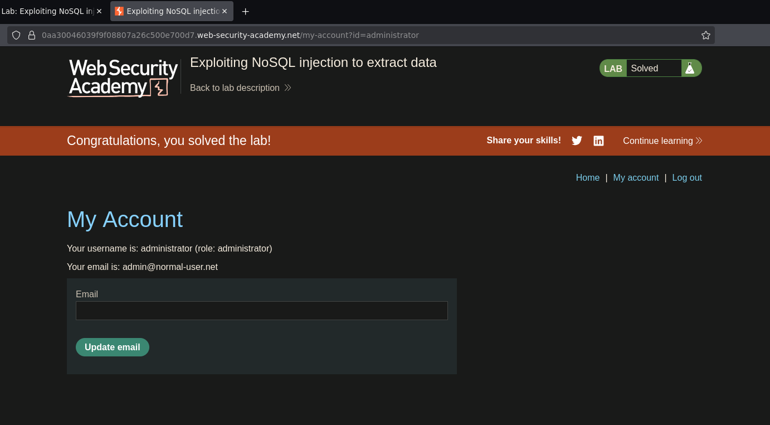Go to the Home link
770x425 pixels.
pos(588,177)
